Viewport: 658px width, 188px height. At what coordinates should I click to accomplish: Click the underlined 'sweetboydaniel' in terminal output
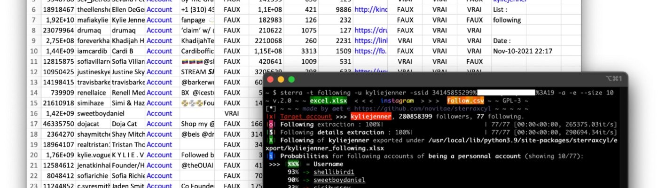pos(339,180)
